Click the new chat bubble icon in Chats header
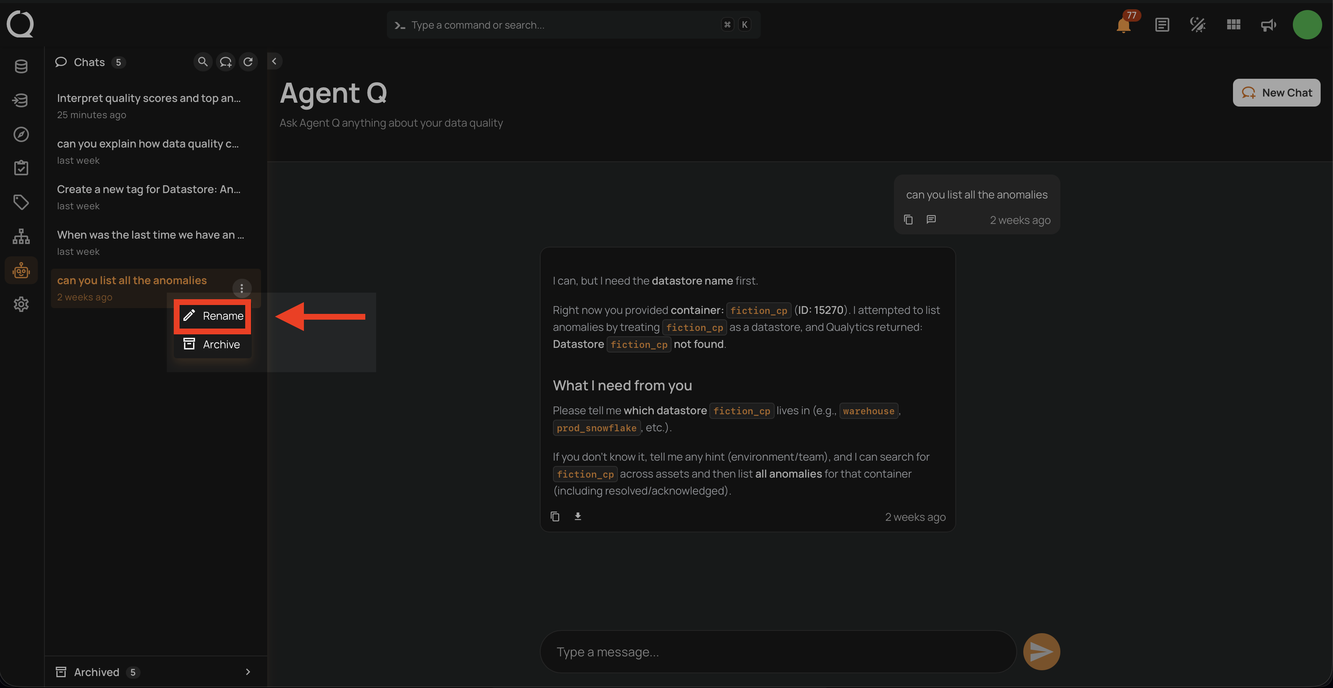Screen dimensions: 1333x688 click(226, 62)
